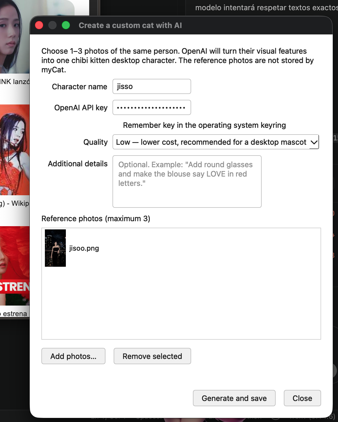Click the Add photos... button
The height and width of the screenshot is (422, 338).
pos(73,356)
